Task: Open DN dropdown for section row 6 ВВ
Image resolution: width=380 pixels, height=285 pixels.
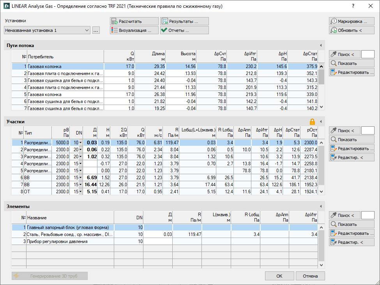Action: [80, 178]
